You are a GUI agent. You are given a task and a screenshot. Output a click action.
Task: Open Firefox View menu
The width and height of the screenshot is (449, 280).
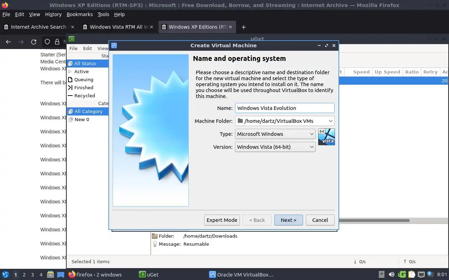34,14
